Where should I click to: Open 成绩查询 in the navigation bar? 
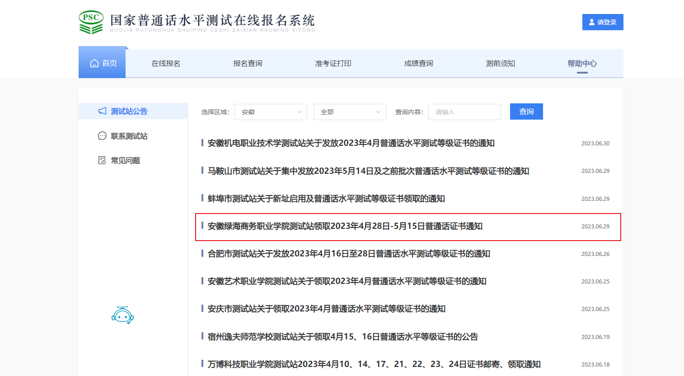[418, 64]
